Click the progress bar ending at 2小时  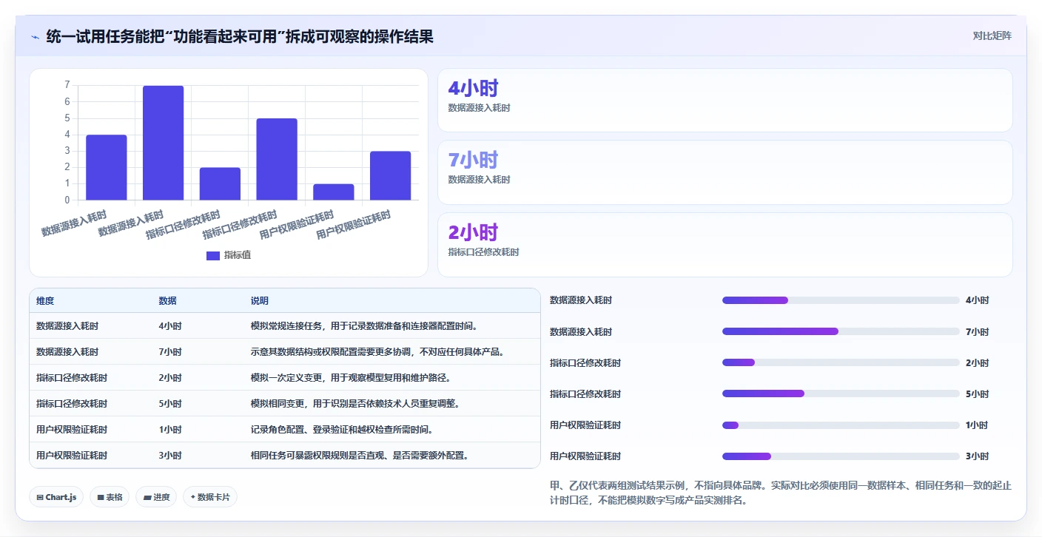click(841, 362)
